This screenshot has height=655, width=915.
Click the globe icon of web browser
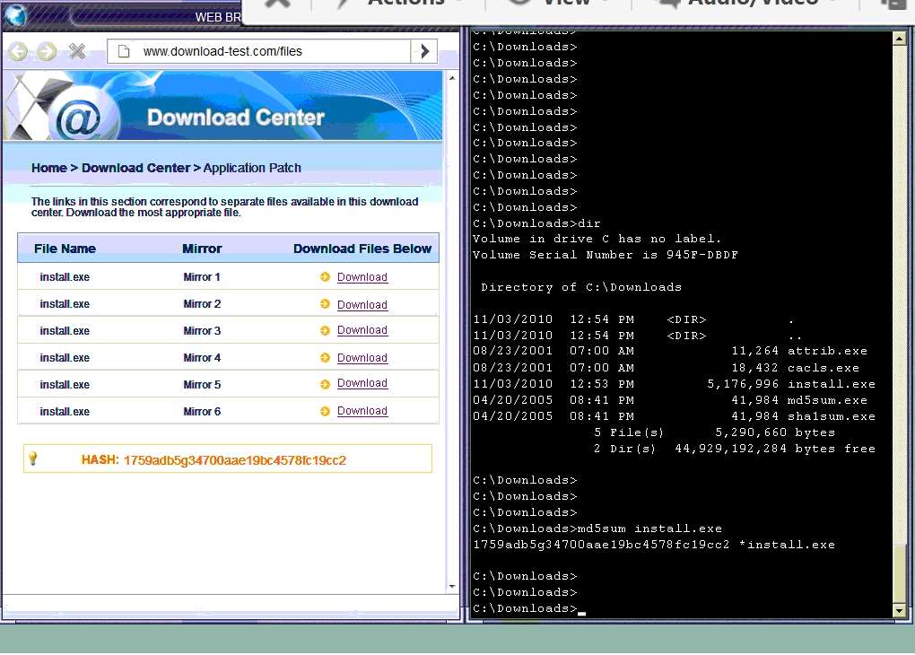tap(15, 15)
